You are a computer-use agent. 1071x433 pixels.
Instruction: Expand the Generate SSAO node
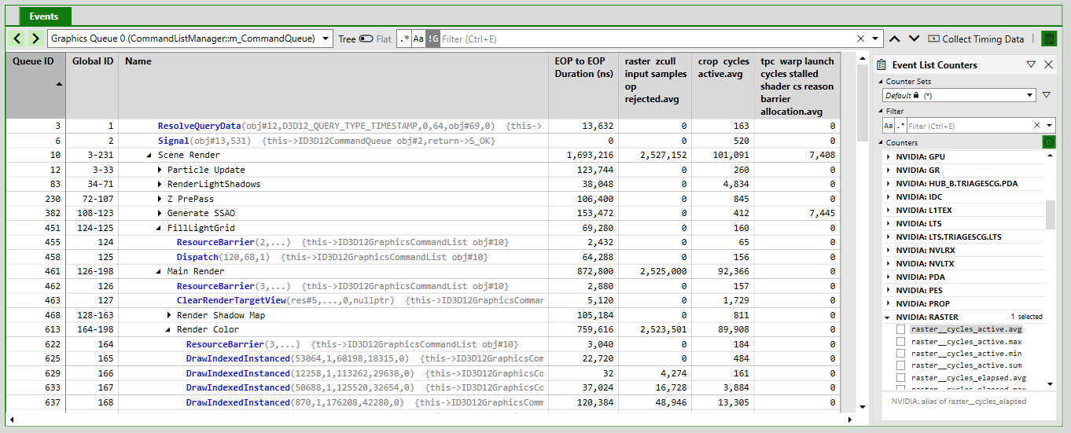coord(160,213)
